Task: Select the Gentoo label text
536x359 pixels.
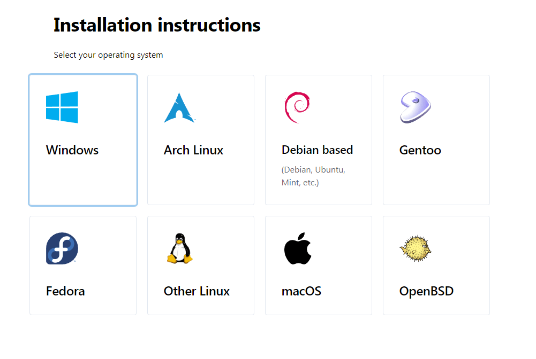Action: click(x=420, y=150)
